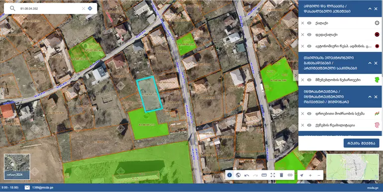The image size is (383, 192).
Task: Zoom in with the plus button
Action: click(310, 175)
